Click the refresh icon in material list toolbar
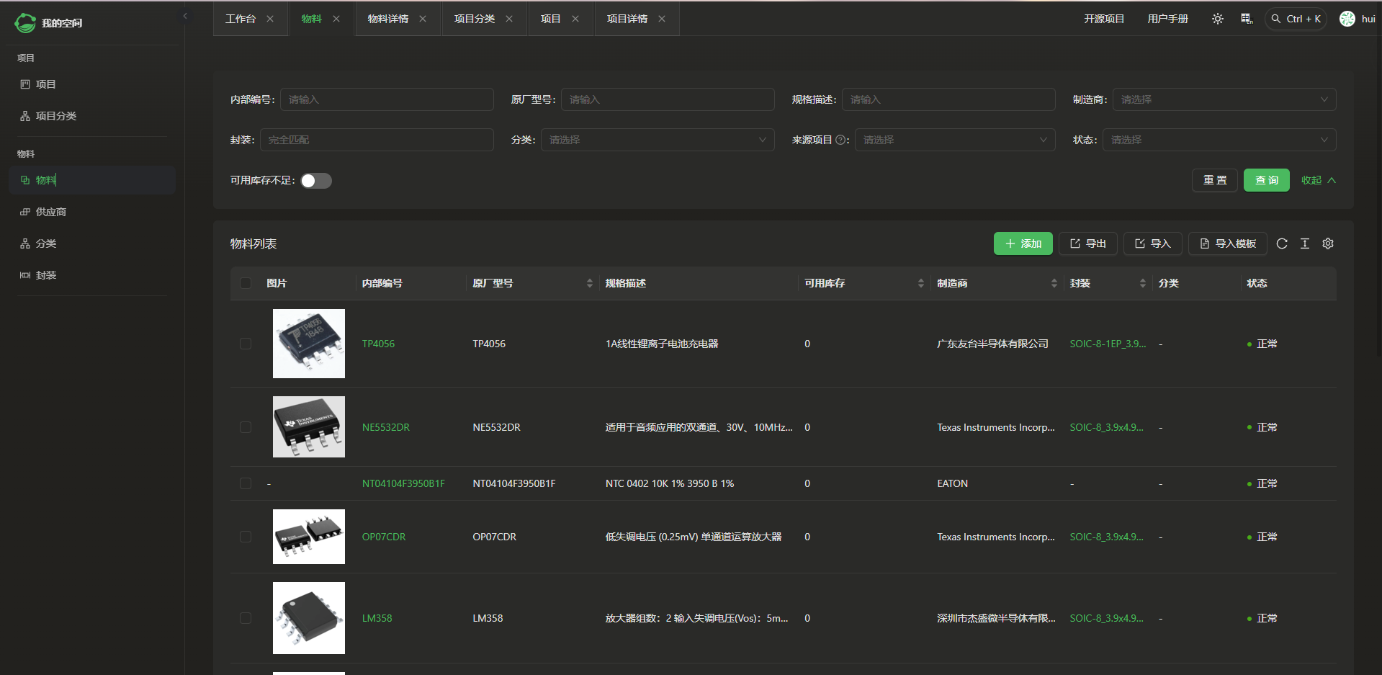Viewport: 1382px width, 675px height. coord(1282,243)
